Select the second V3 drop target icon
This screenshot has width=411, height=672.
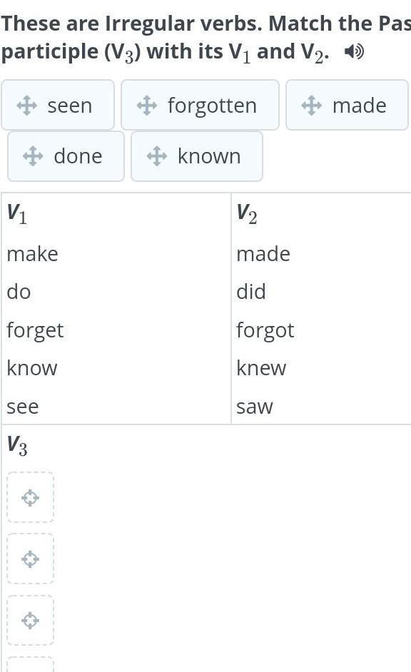31,559
